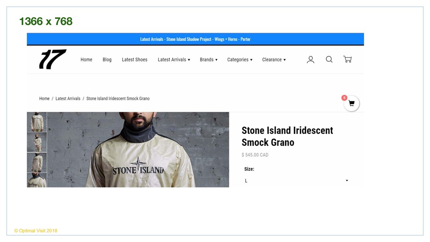
Task: Click the main Stone Island product image
Action: tap(138, 150)
